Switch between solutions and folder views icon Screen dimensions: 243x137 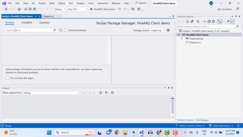click(192, 22)
